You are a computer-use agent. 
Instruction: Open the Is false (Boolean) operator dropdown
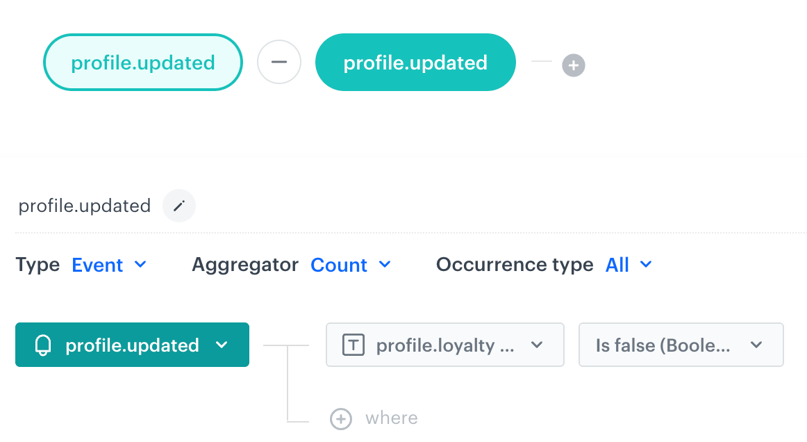pyautogui.click(x=681, y=345)
